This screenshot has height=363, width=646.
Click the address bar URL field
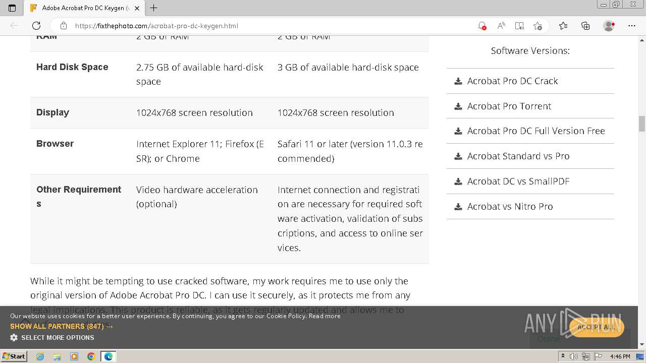point(273,26)
